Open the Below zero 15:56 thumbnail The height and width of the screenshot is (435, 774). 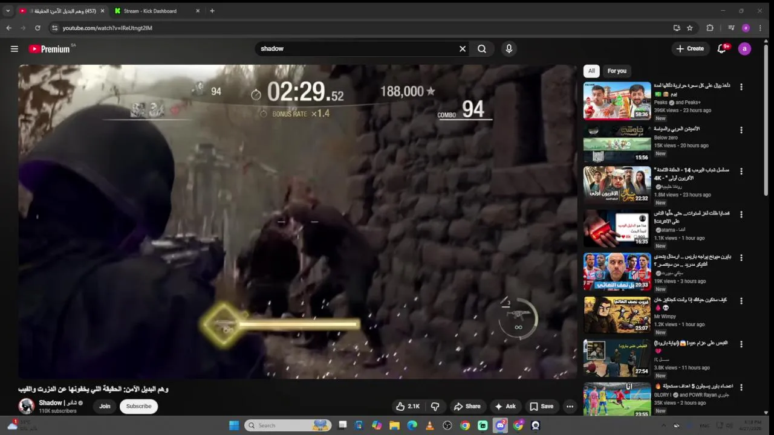pyautogui.click(x=617, y=144)
